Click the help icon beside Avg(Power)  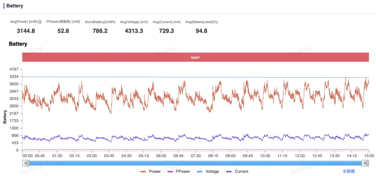pos(40,22)
